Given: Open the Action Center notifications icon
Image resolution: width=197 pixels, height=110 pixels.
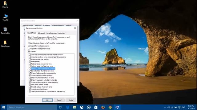Looking at the screenshot, I should tap(179, 107).
